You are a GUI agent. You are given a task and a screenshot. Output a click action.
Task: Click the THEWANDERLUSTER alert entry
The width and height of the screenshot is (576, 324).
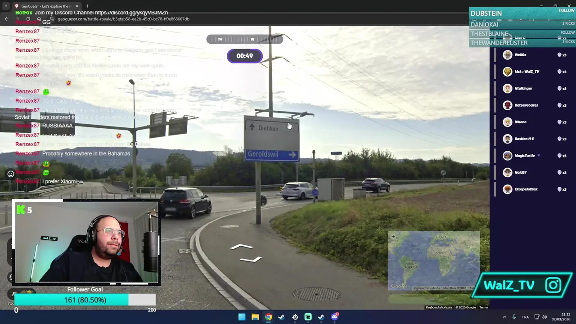tap(522, 43)
